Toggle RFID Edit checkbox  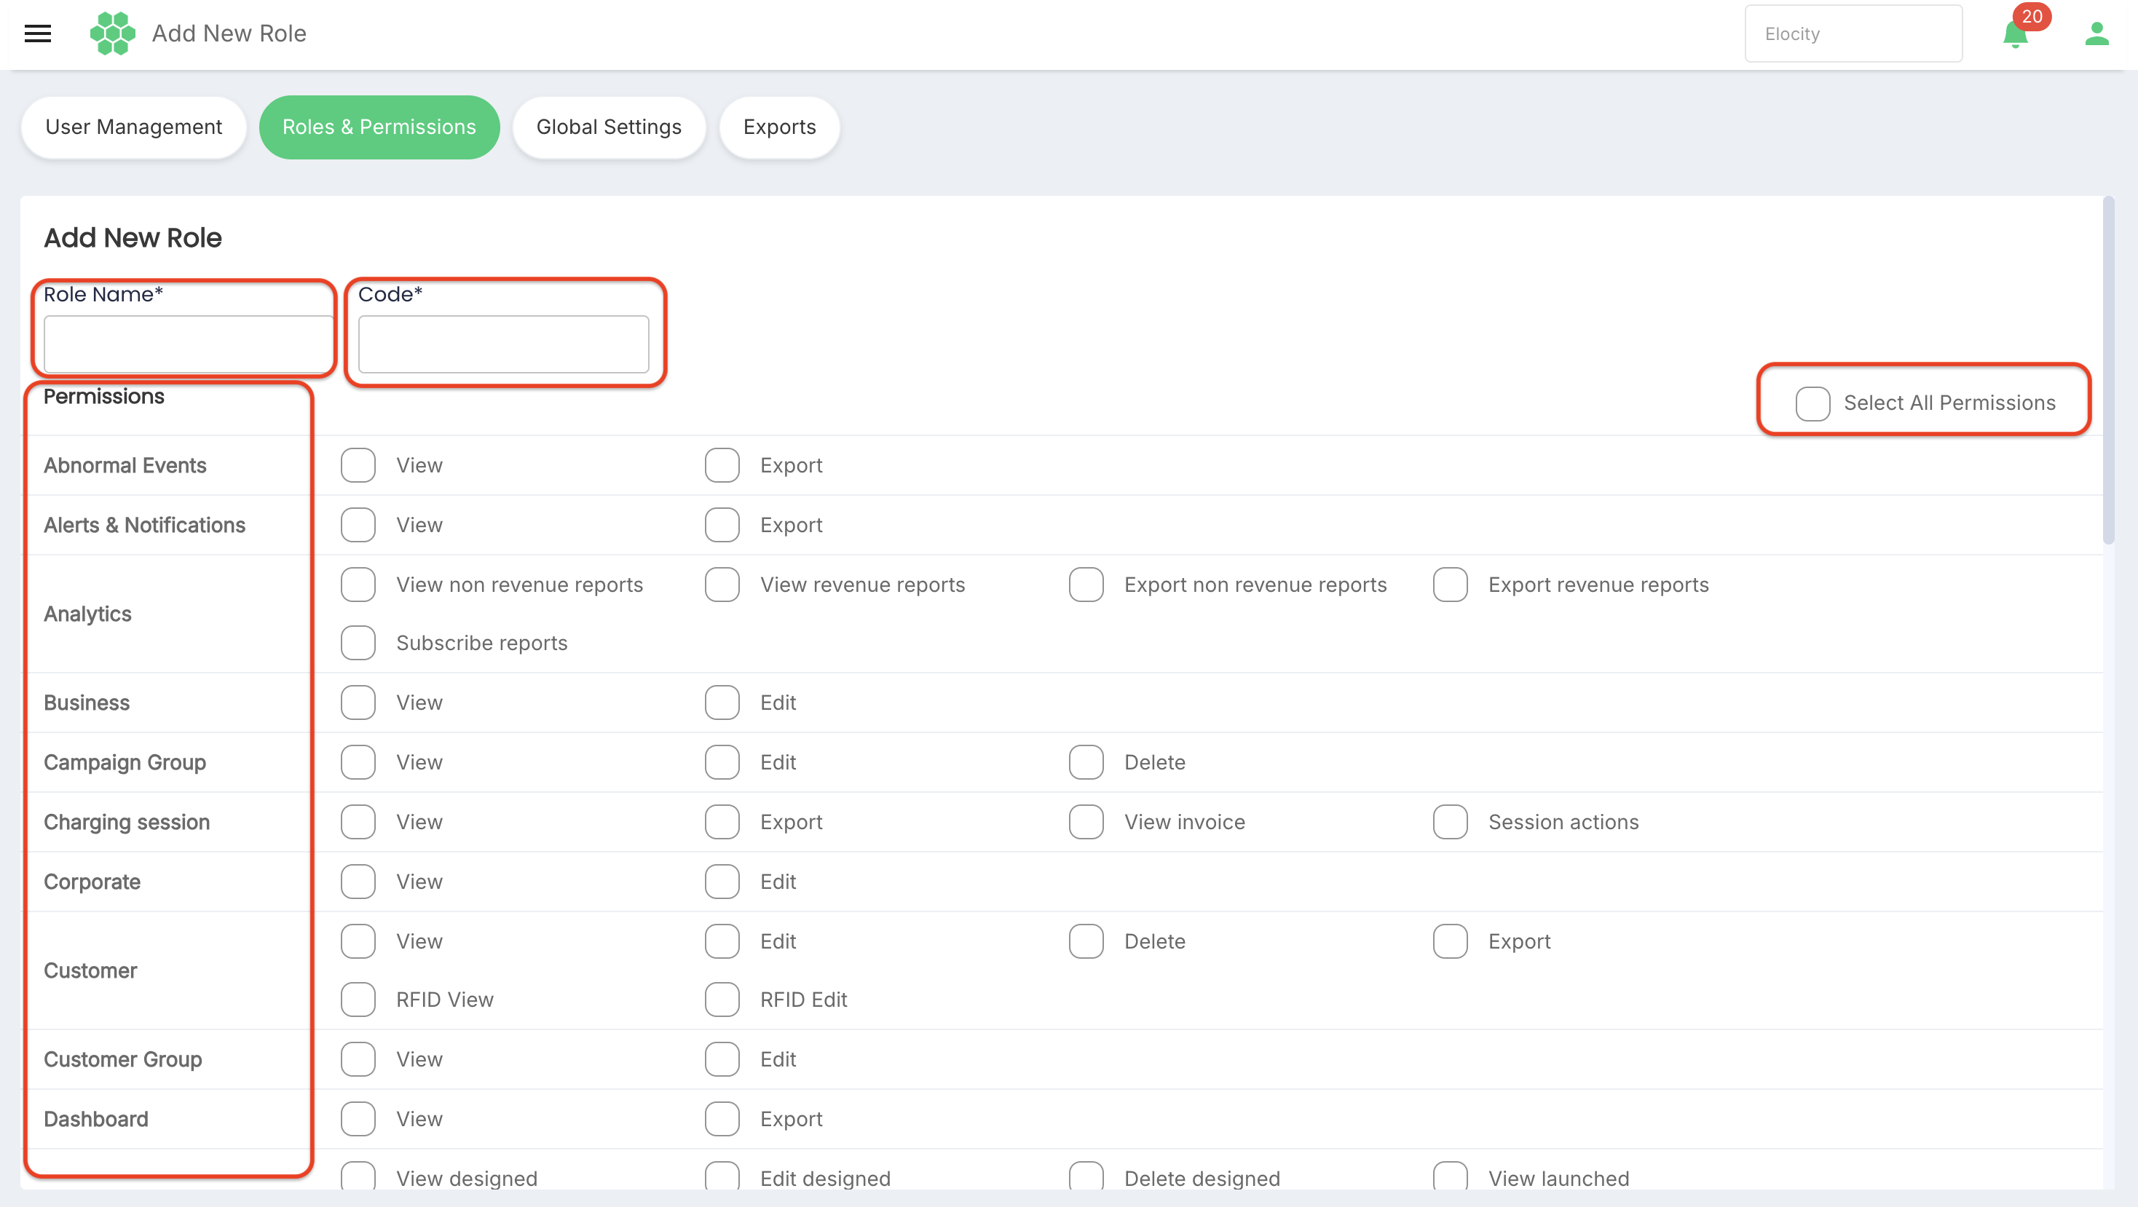[722, 1000]
